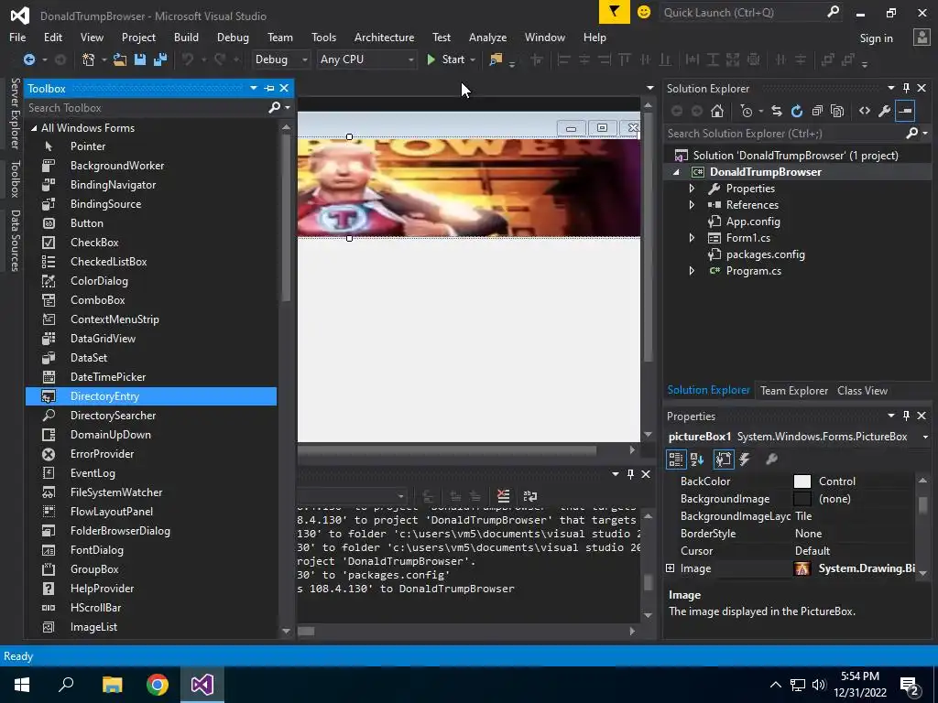
Task: Click the BackgroundImage (none) swatch
Action: (x=802, y=499)
